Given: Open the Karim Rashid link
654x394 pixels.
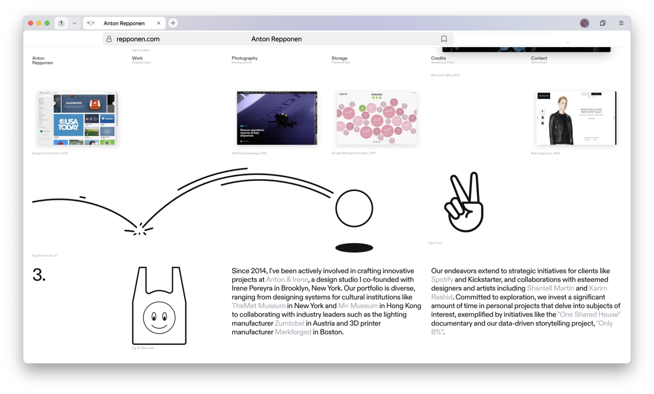Looking at the screenshot, I should (x=598, y=288).
